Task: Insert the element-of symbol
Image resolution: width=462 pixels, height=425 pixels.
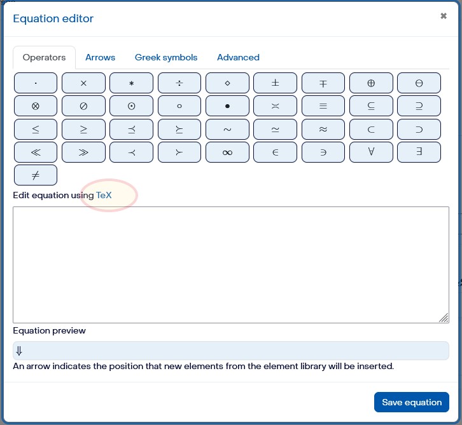Action: (275, 152)
